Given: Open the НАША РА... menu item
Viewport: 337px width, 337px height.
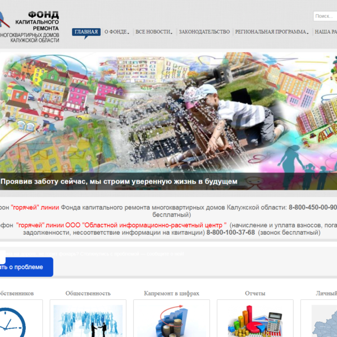Looking at the screenshot, I should (x=326, y=32).
